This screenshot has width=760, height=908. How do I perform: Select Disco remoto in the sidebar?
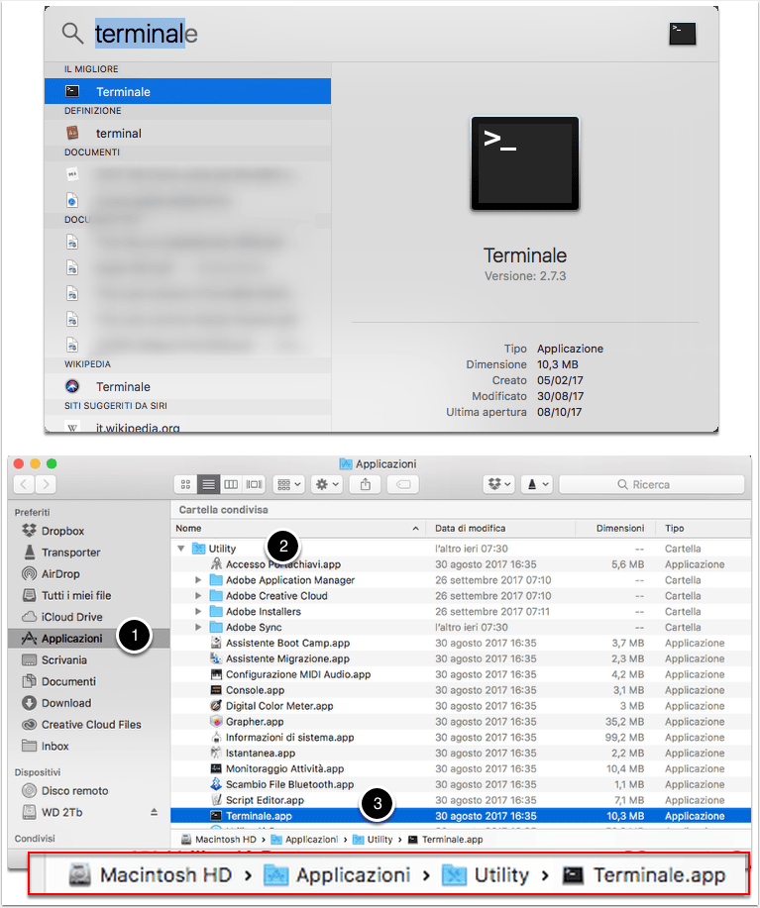pyautogui.click(x=89, y=790)
